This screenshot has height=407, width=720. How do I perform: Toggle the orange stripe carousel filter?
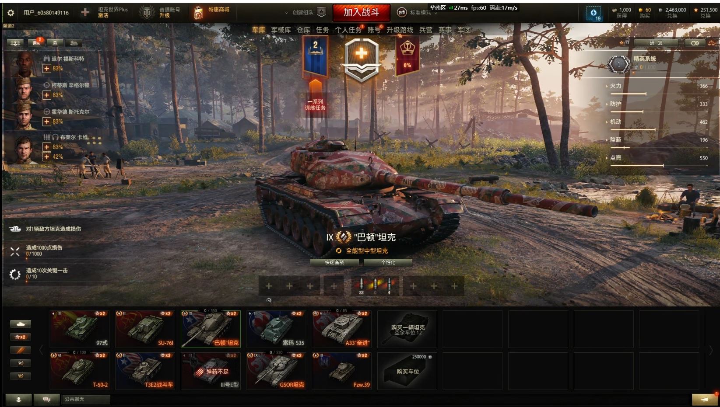click(21, 350)
